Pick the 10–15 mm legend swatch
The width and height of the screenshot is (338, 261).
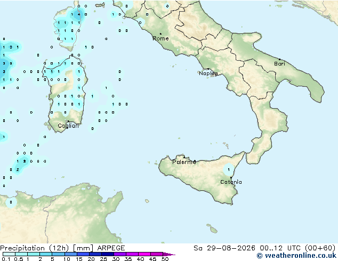70,254
